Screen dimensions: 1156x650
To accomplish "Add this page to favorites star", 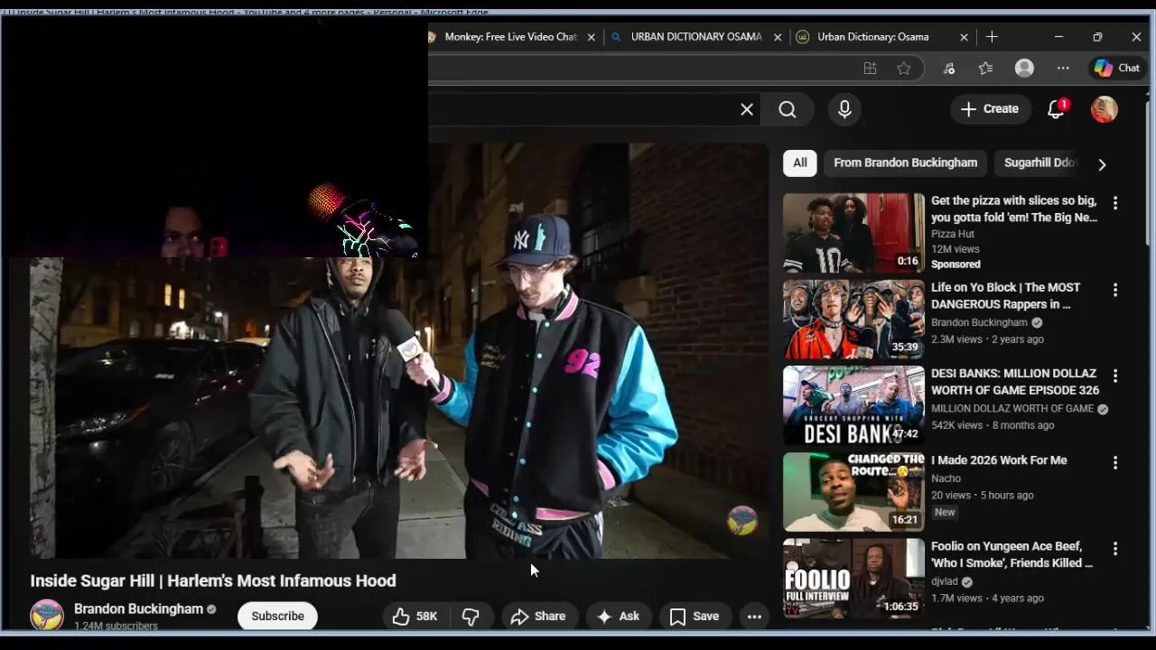I will 904,68.
